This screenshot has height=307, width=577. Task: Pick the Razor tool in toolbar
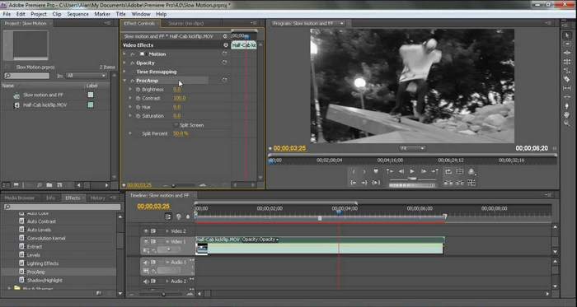567,79
